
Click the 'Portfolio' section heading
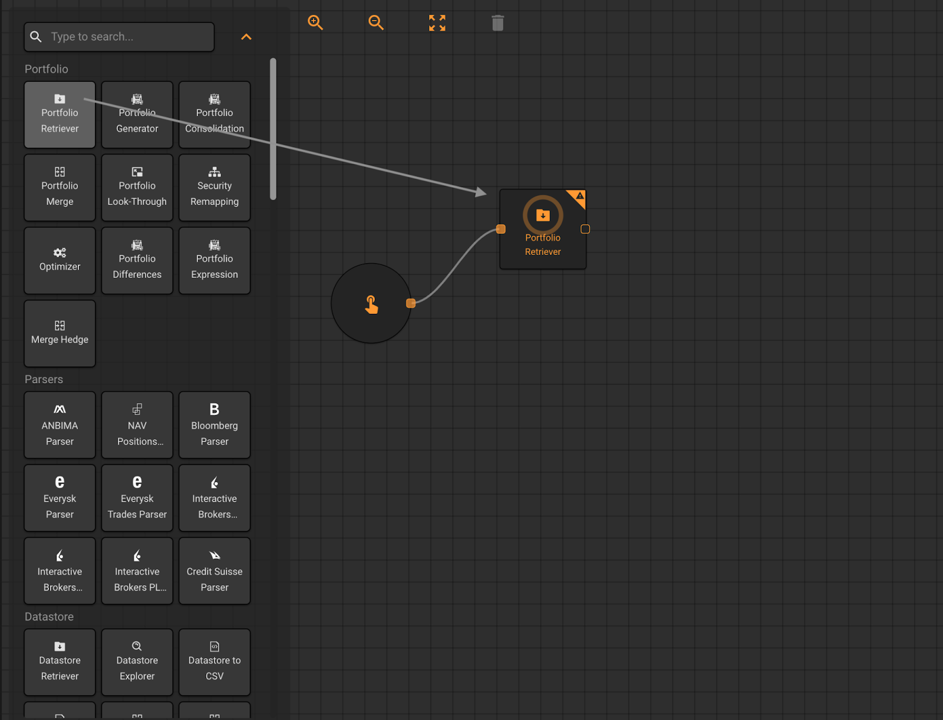tap(46, 69)
